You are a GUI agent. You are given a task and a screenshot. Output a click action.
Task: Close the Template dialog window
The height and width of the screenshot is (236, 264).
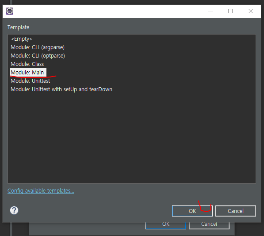tap(251, 11)
